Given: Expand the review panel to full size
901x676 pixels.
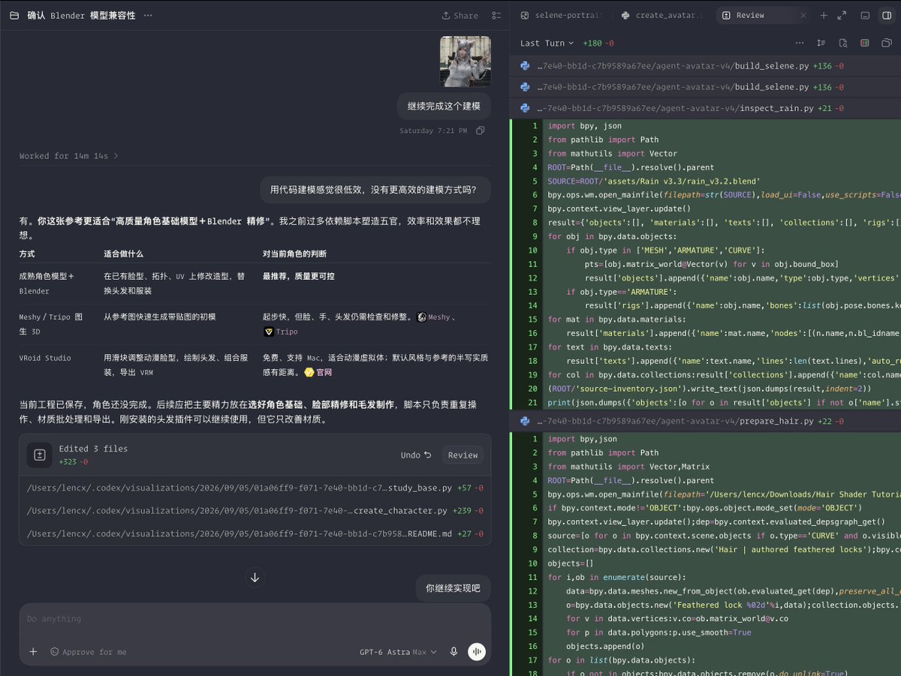Looking at the screenshot, I should (x=842, y=15).
